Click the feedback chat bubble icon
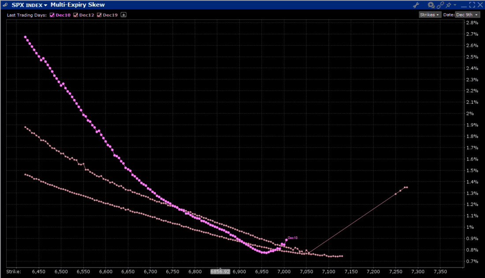The width and height of the screenshot is (485, 278). (x=430, y=5)
